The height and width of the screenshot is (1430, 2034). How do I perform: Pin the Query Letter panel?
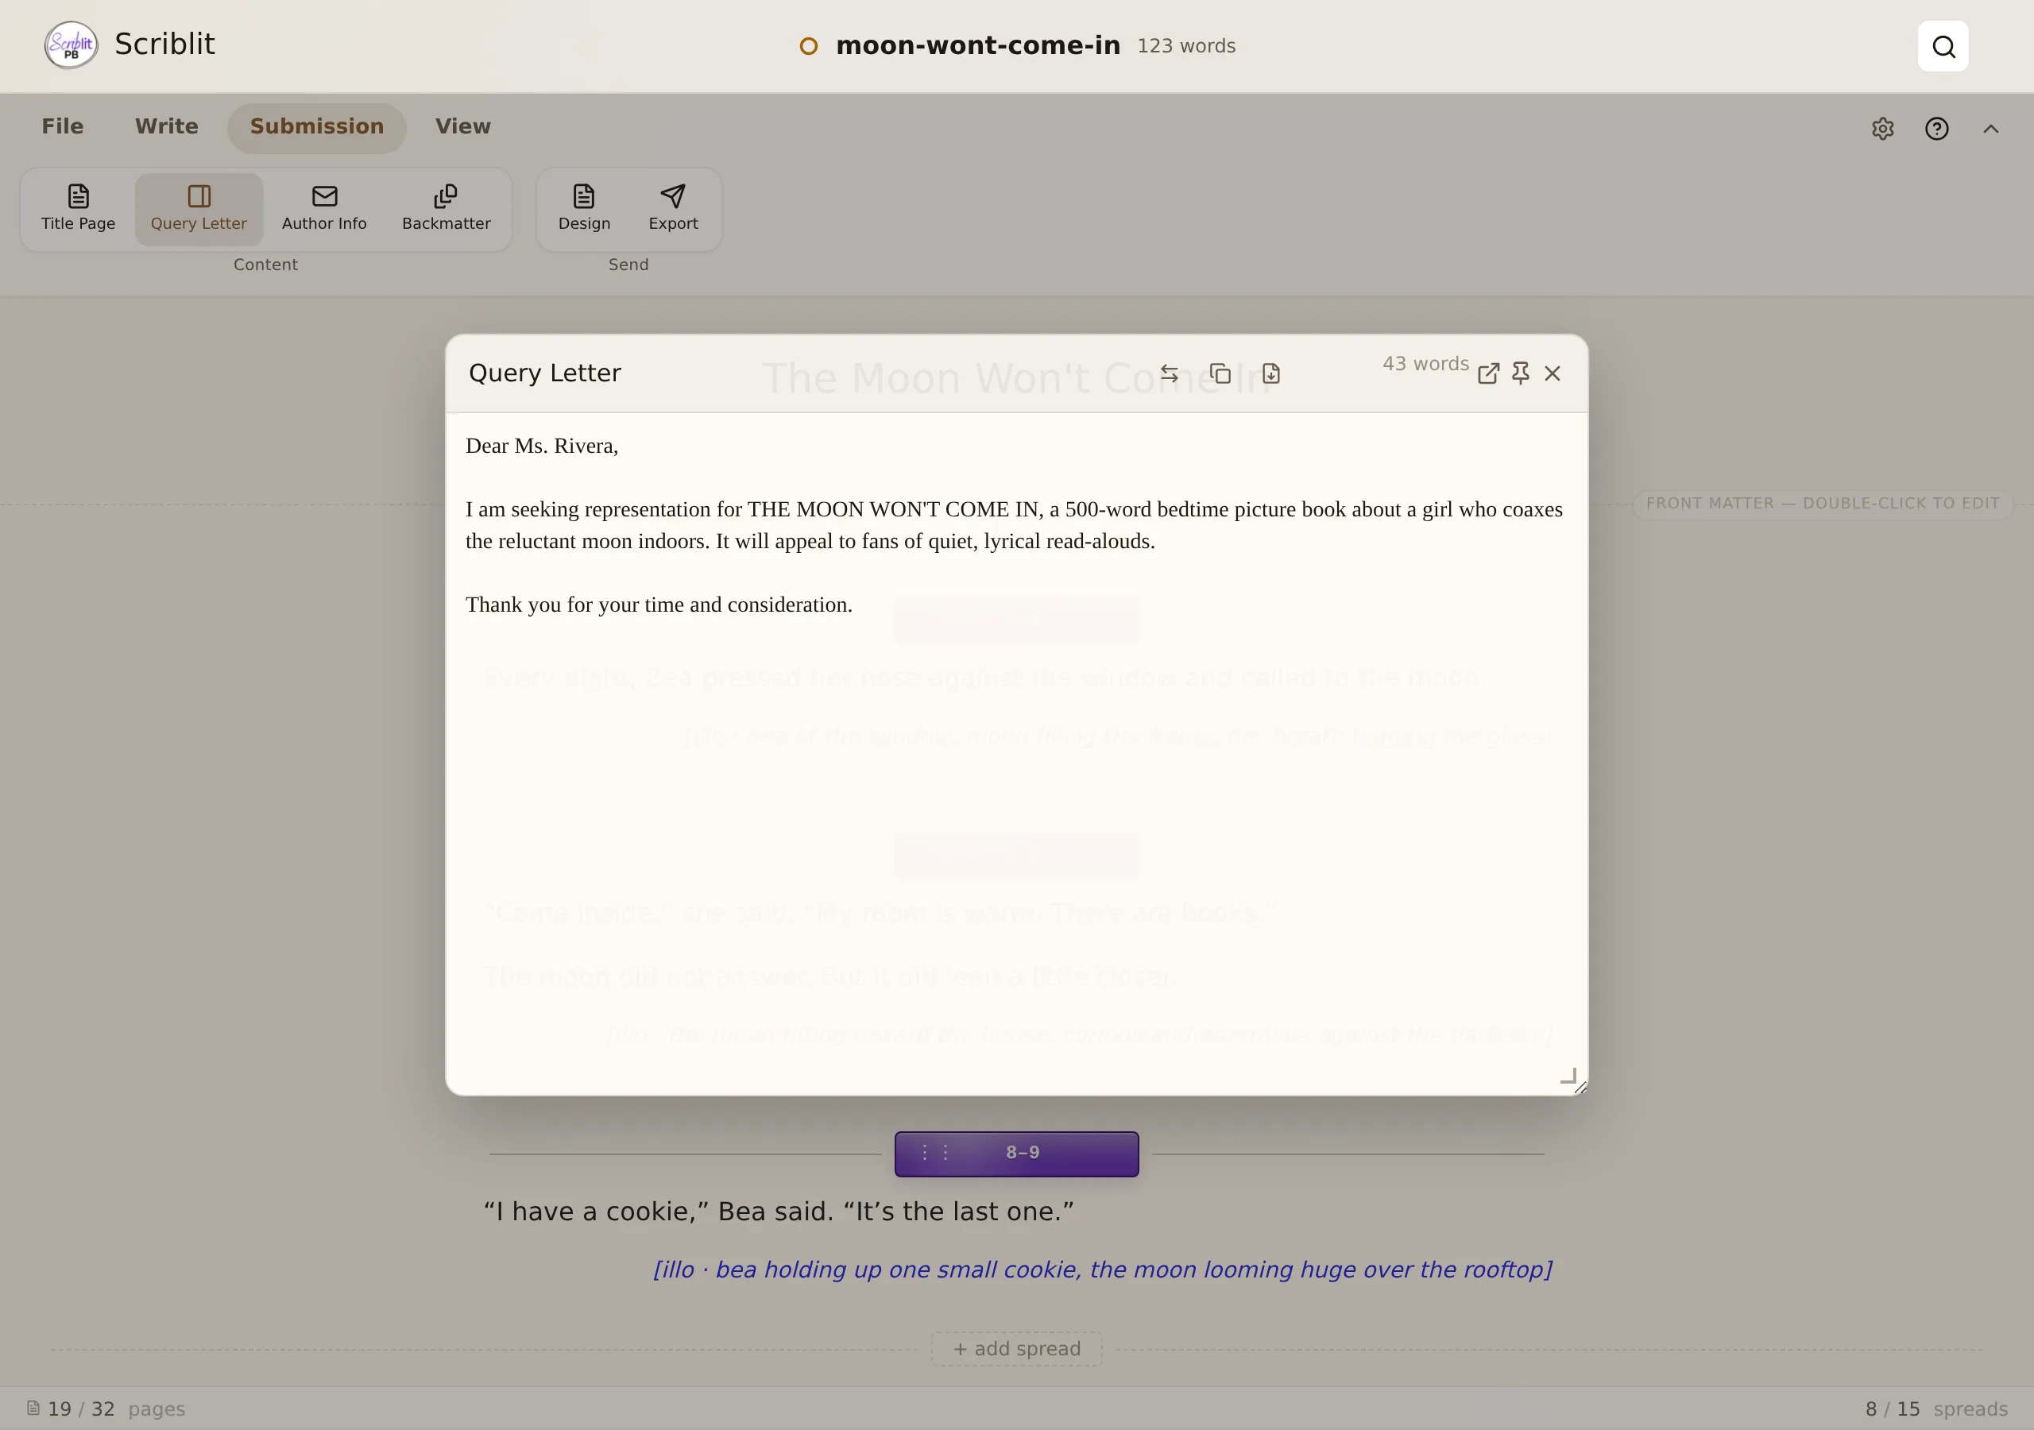(x=1520, y=374)
